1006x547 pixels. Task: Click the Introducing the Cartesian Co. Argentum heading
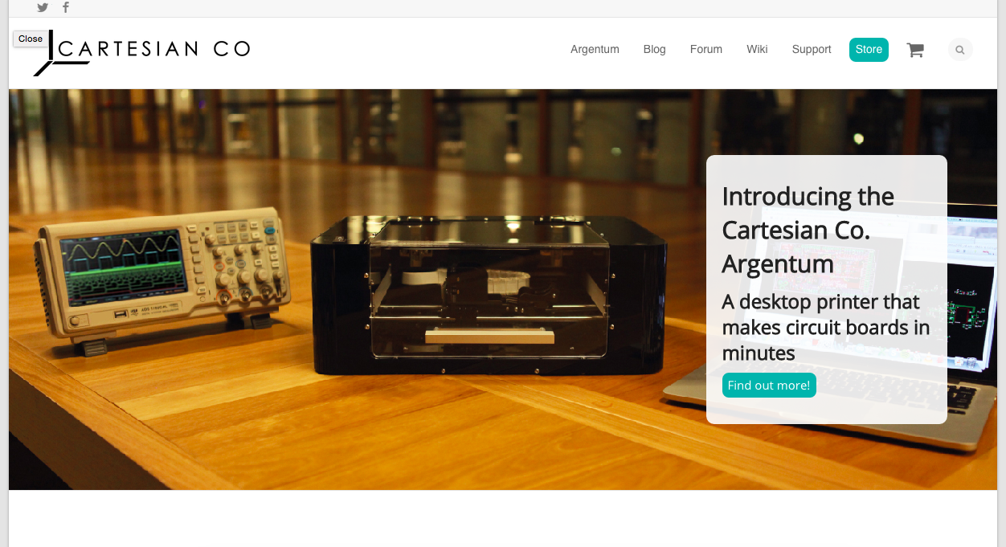(808, 230)
